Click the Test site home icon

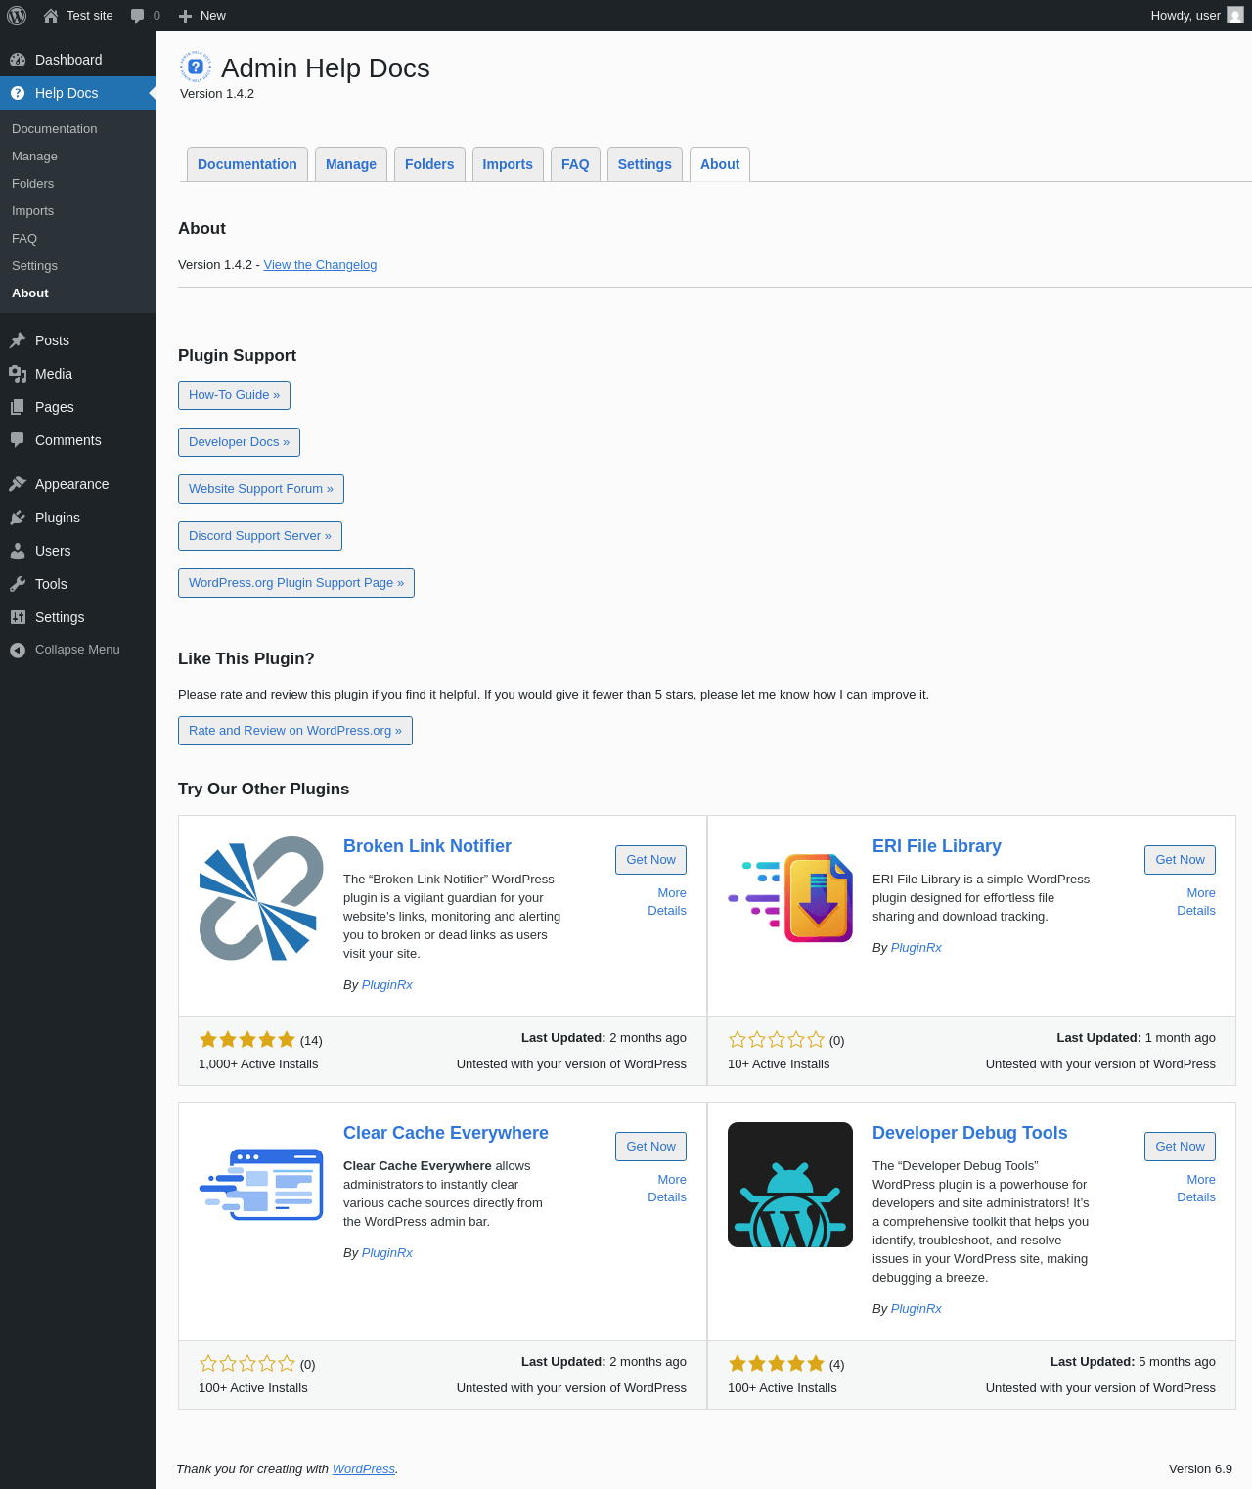51,16
